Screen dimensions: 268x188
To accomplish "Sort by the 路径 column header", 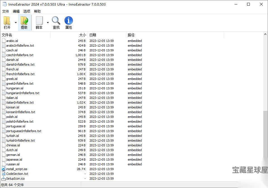I will pos(175,35).
